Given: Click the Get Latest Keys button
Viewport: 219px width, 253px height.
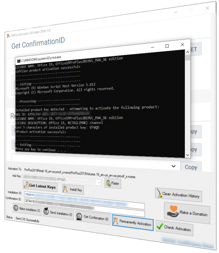Looking at the screenshot, I should pyautogui.click(x=40, y=186).
